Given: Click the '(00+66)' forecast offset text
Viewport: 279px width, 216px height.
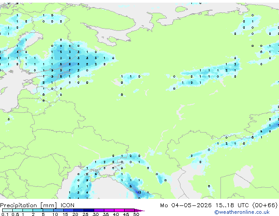Looking at the screenshot, I should 265,205.
